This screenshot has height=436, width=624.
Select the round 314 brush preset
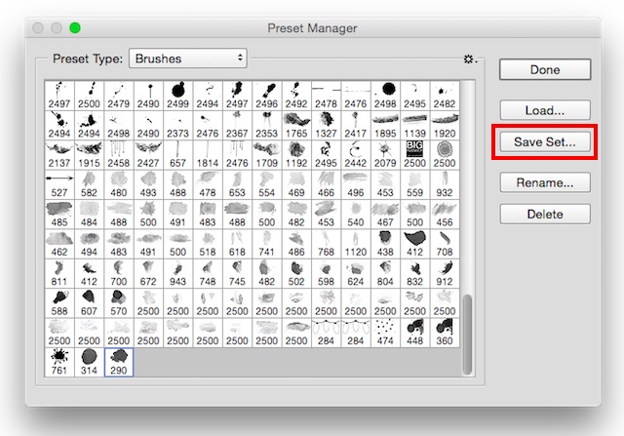click(90, 362)
